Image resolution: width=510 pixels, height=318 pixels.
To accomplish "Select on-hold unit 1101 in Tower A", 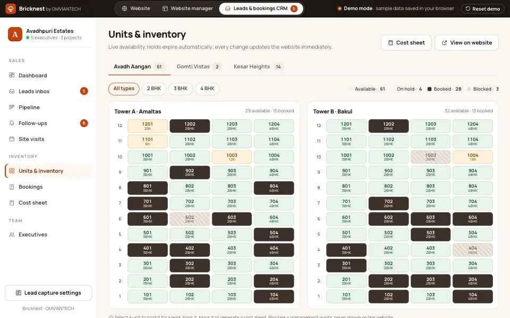I will tap(147, 141).
